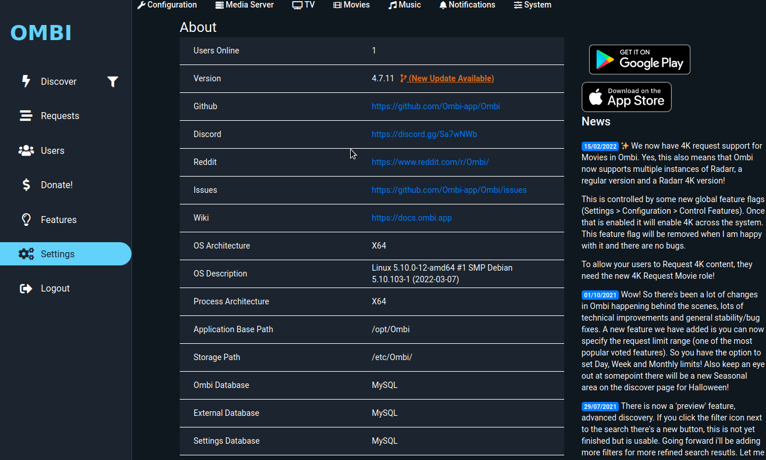Click the Settings gear icon in sidebar
766x460 pixels.
click(26, 254)
